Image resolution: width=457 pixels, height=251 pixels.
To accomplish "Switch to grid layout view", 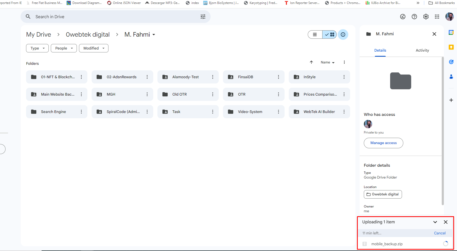I will pos(330,35).
